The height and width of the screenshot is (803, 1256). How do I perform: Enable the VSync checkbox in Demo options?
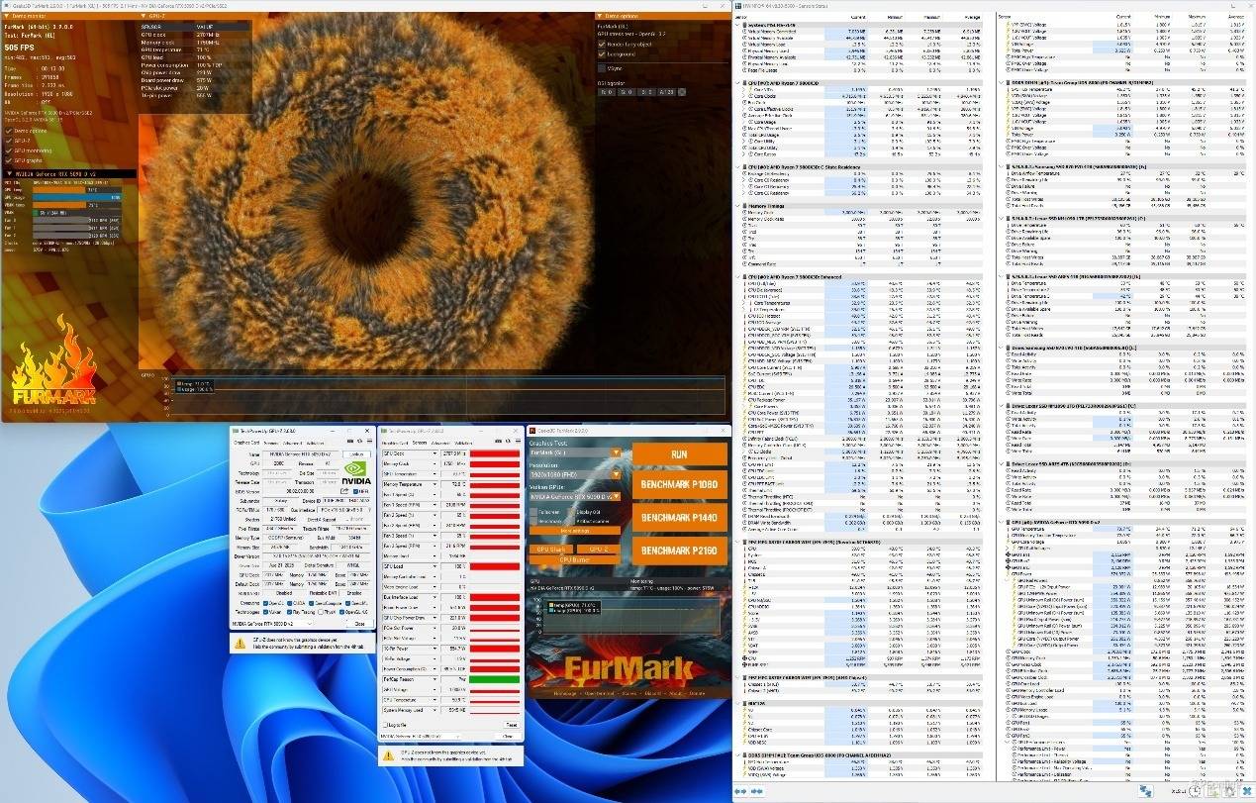click(x=600, y=68)
